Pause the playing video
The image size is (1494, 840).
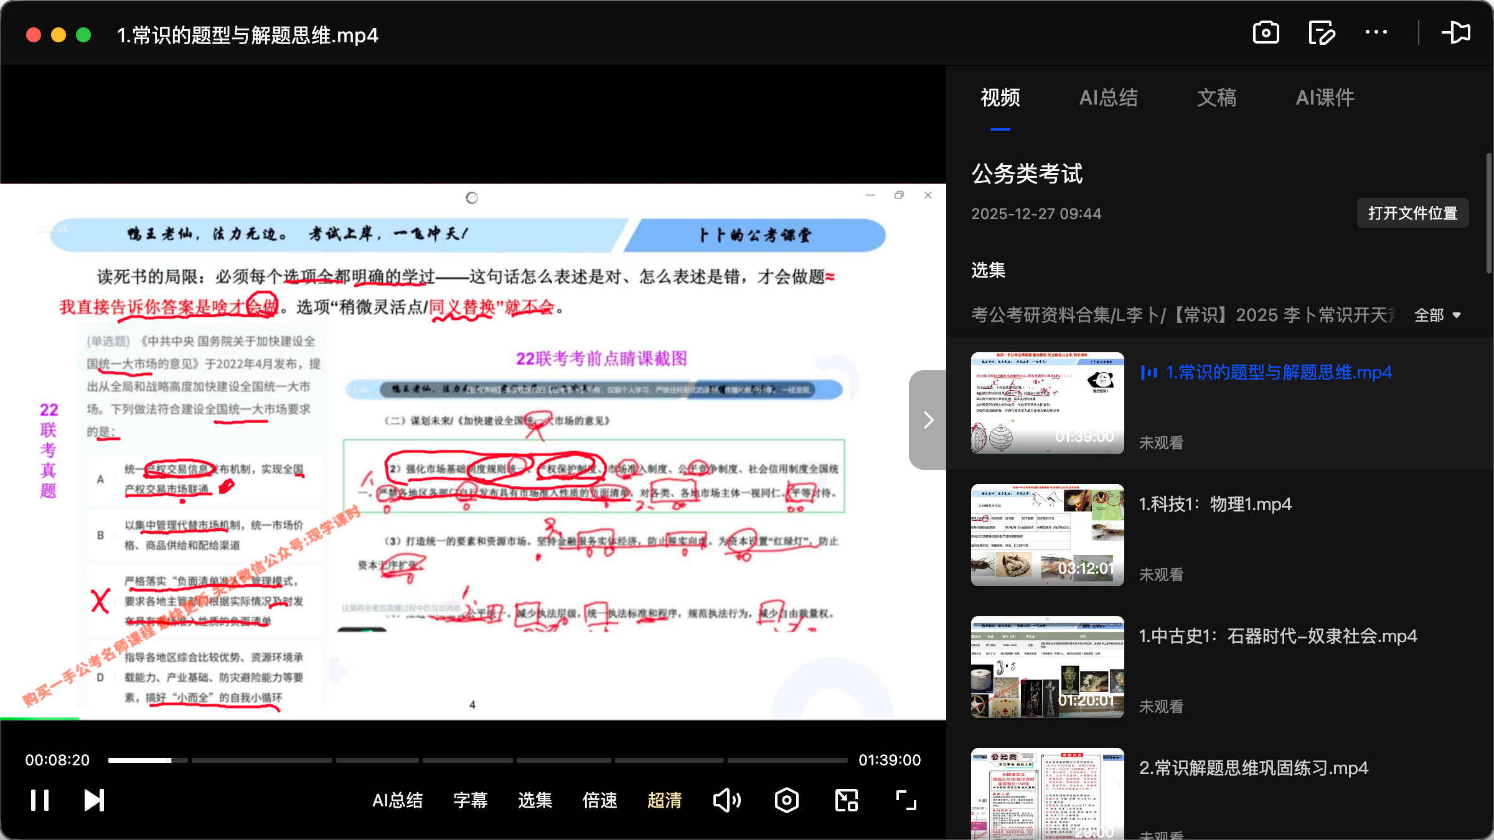click(39, 800)
